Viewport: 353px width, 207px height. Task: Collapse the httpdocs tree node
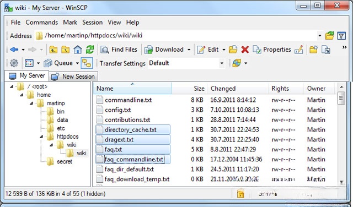[x=41, y=137]
